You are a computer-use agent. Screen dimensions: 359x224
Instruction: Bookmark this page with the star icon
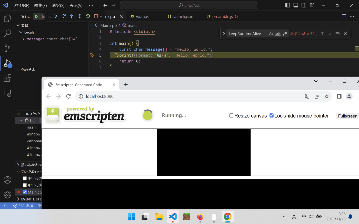[x=327, y=96]
